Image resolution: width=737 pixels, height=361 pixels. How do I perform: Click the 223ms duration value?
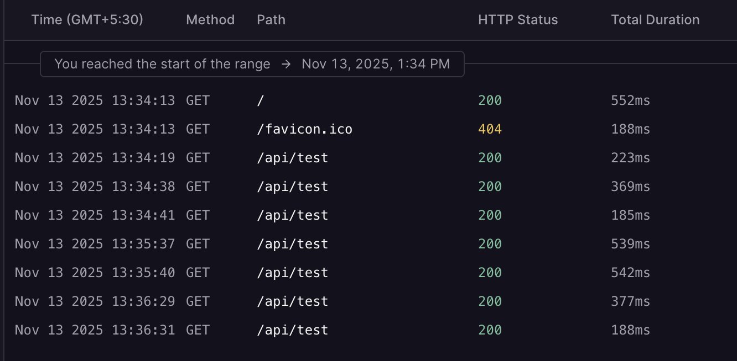click(x=630, y=158)
